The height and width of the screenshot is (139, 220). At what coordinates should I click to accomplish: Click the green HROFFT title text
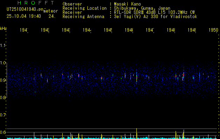[36, 3]
